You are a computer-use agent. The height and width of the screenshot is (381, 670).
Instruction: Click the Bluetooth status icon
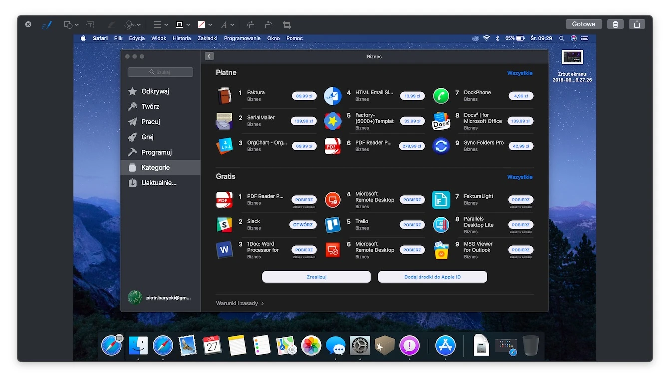click(498, 38)
